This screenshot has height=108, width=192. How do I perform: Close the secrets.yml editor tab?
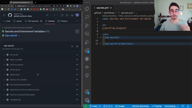(111, 8)
